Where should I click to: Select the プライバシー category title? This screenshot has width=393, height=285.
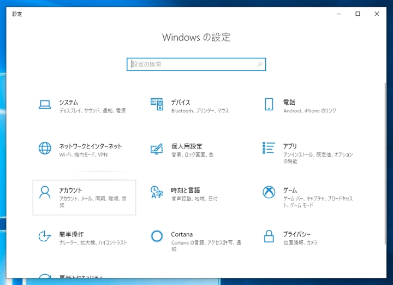tap(297, 234)
